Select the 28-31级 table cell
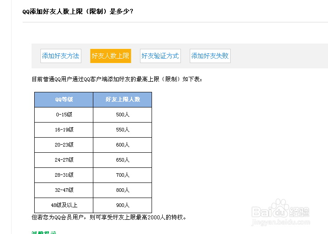The width and height of the screenshot is (328, 234). point(64,175)
